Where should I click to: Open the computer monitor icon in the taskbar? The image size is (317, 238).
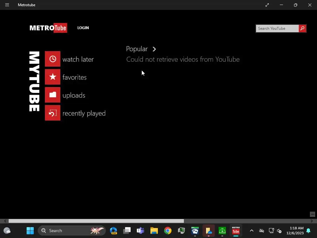(x=181, y=231)
